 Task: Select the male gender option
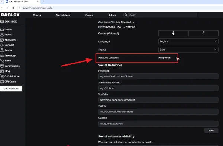point(173,33)
